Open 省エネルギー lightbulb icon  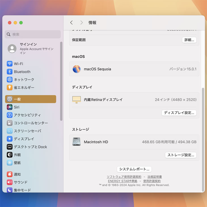[x=10, y=88]
